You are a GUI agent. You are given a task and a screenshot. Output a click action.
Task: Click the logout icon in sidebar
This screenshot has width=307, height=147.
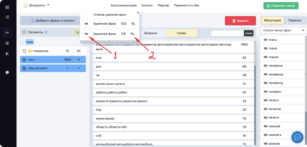click(7, 17)
